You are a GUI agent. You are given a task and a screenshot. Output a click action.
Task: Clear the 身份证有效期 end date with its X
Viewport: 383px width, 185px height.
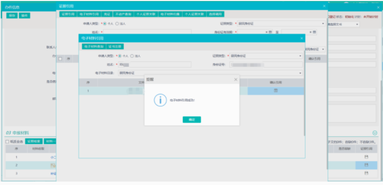311,32
